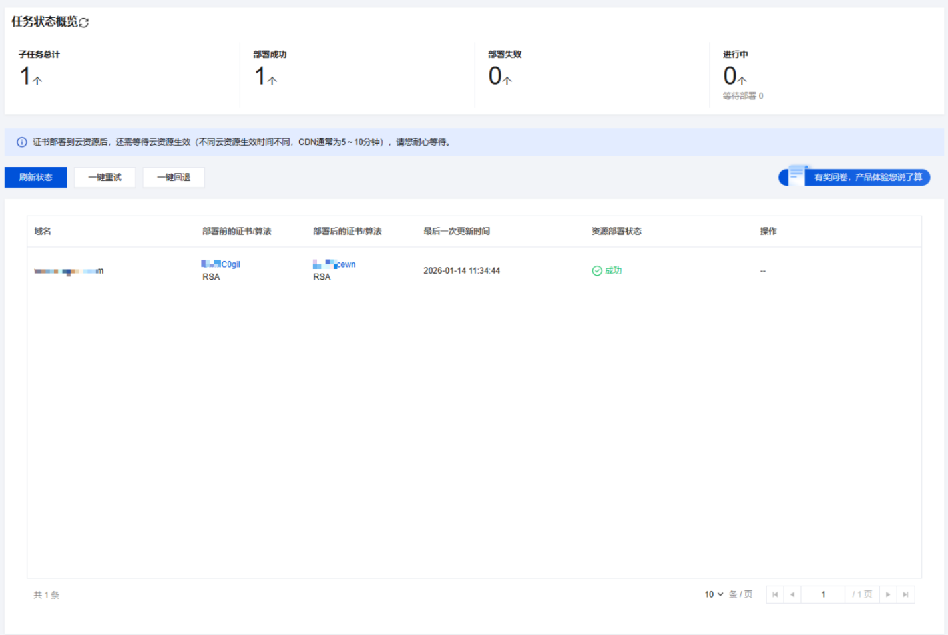Open the pre-deployment certificate link ending C0gil

[221, 264]
